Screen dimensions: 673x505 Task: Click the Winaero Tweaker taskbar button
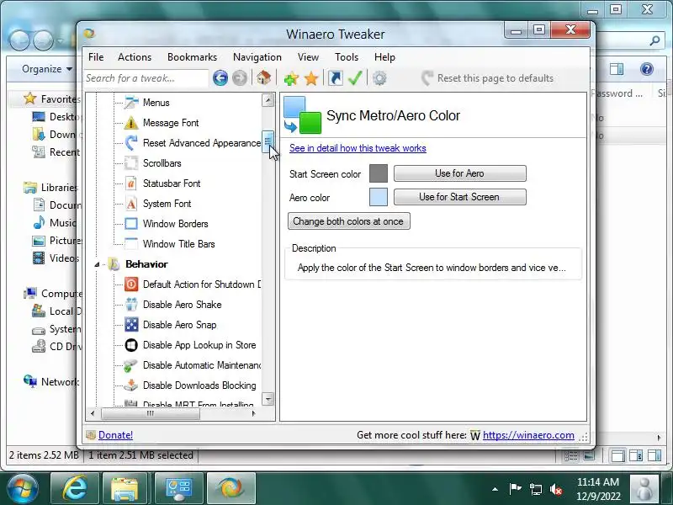(231, 488)
